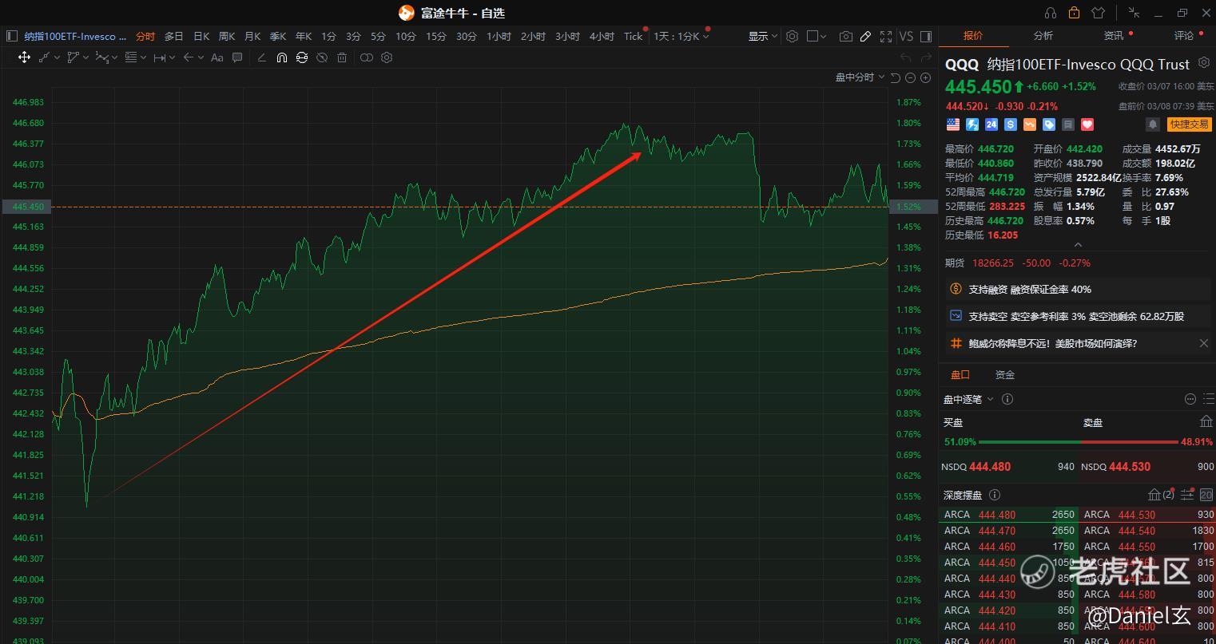Select the arrow annotation tool
1216x644 pixels.
pyautogui.click(x=188, y=57)
